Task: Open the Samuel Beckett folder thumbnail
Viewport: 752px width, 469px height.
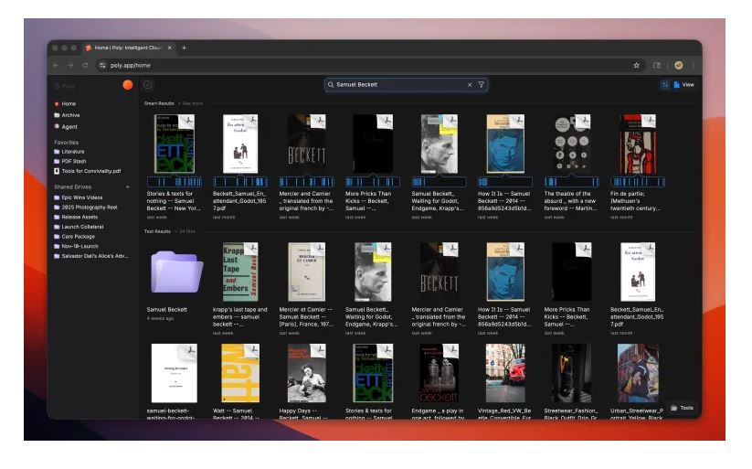Action: point(176,272)
